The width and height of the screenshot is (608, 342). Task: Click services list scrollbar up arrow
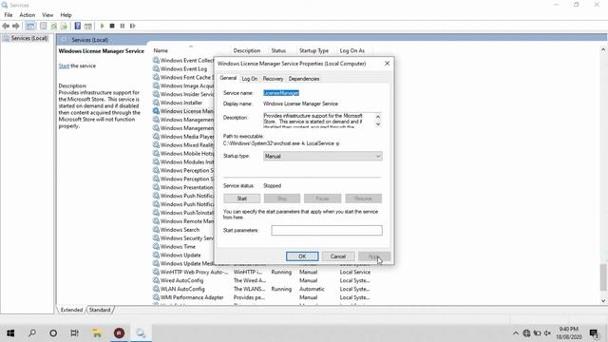(x=603, y=49)
